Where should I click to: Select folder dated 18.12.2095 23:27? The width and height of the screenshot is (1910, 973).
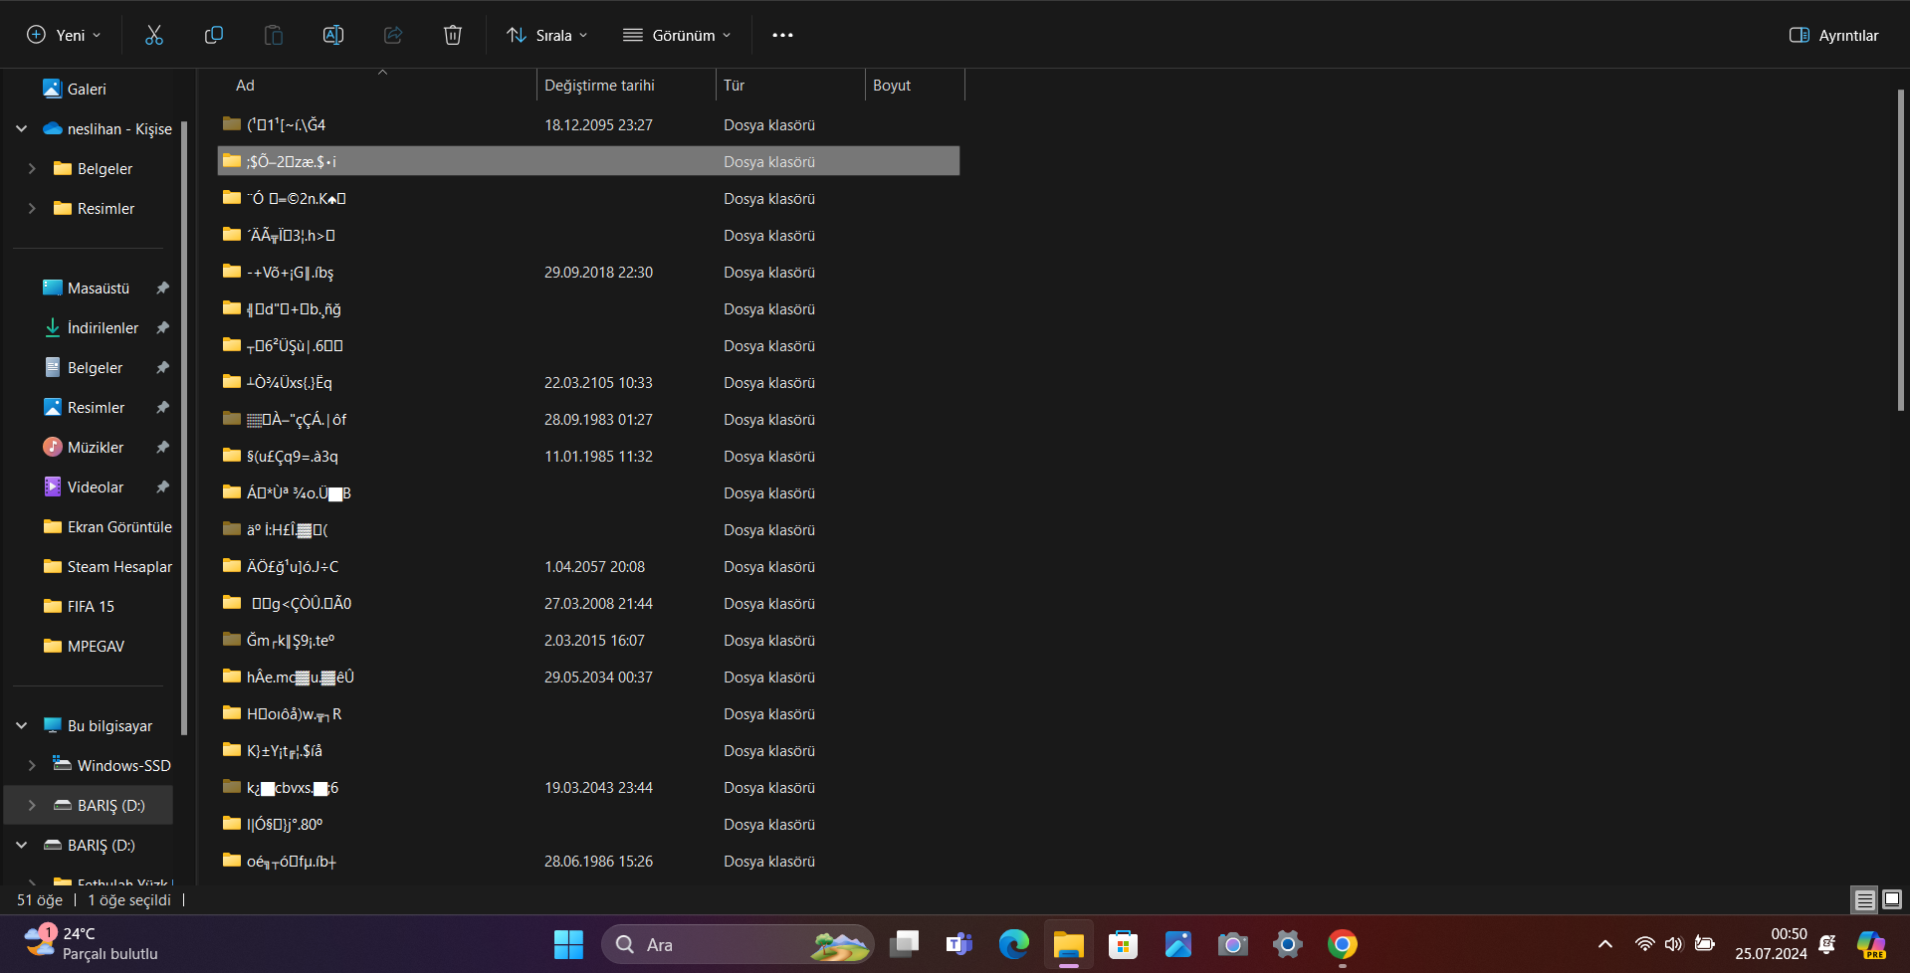click(588, 124)
